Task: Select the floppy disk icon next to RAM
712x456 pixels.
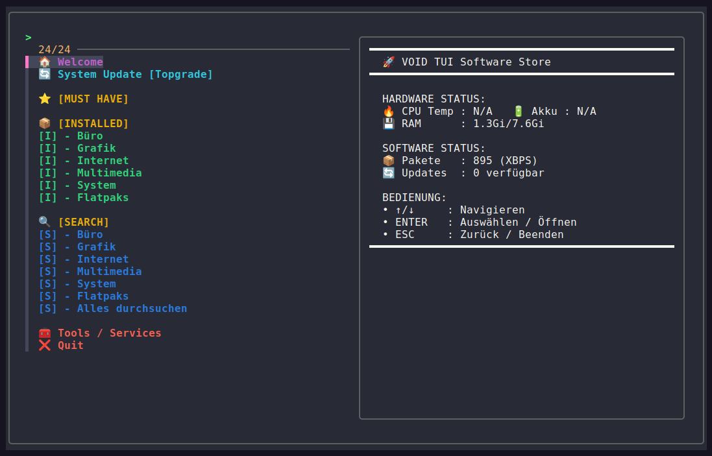Action: click(x=387, y=123)
